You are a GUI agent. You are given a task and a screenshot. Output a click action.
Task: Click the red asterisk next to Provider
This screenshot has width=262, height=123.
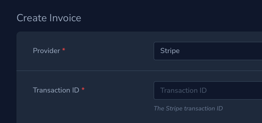pos(64,50)
